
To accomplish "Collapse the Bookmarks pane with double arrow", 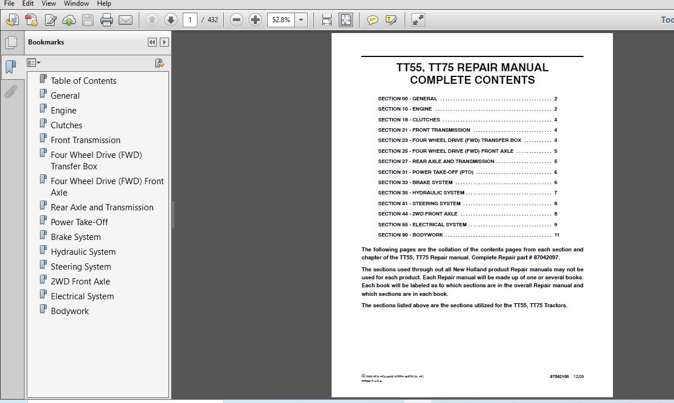I will point(152,42).
